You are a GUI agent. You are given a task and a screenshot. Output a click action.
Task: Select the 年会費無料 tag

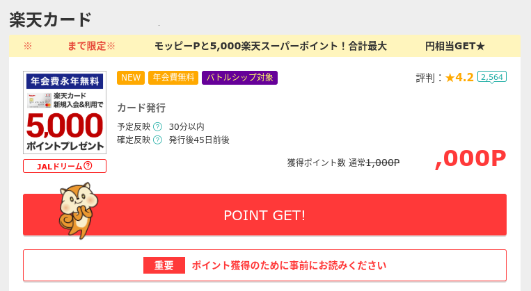pyautogui.click(x=173, y=78)
